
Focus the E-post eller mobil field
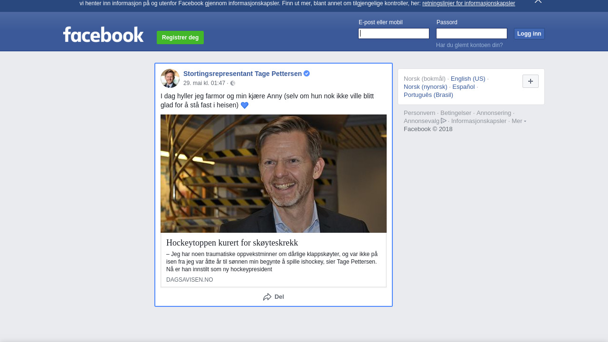click(394, 34)
